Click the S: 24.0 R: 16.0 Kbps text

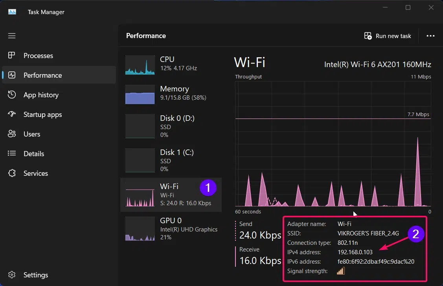[186, 203]
